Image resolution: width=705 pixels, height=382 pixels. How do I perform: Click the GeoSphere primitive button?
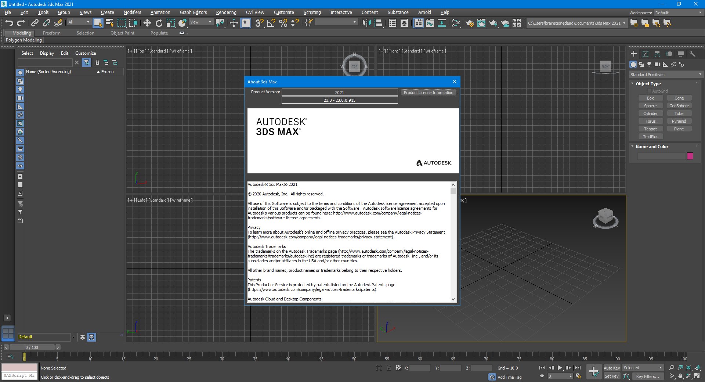[x=679, y=106]
